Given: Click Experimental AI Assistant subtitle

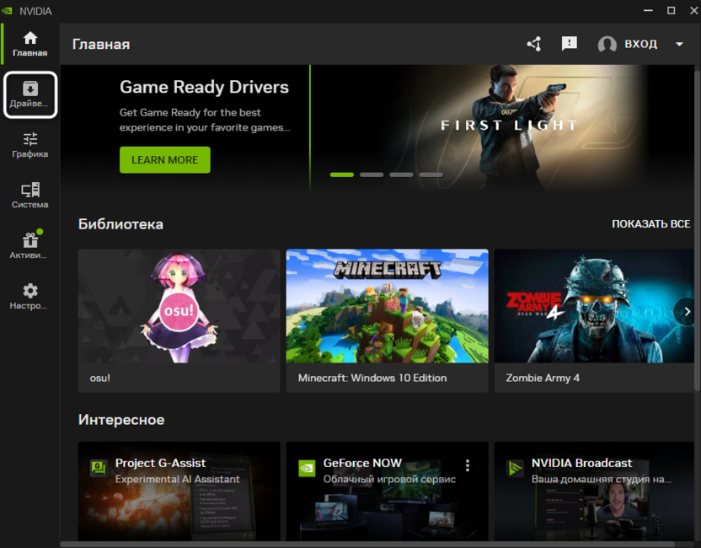Looking at the screenshot, I should (x=178, y=479).
